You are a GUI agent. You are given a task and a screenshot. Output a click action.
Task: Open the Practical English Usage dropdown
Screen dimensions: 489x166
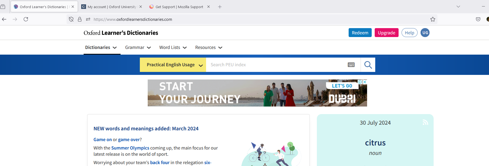pyautogui.click(x=173, y=65)
